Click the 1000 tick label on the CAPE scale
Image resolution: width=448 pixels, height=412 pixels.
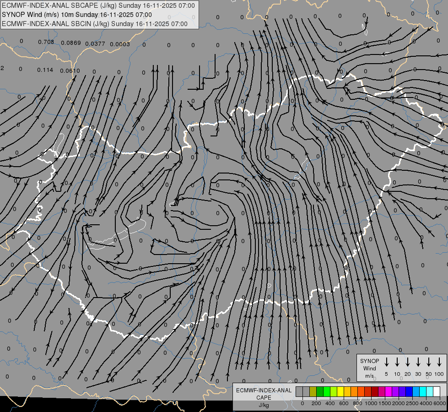pyautogui.click(x=371, y=403)
